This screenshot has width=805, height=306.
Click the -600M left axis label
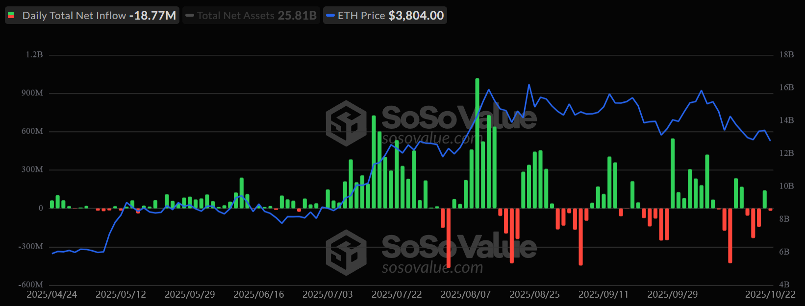31,284
